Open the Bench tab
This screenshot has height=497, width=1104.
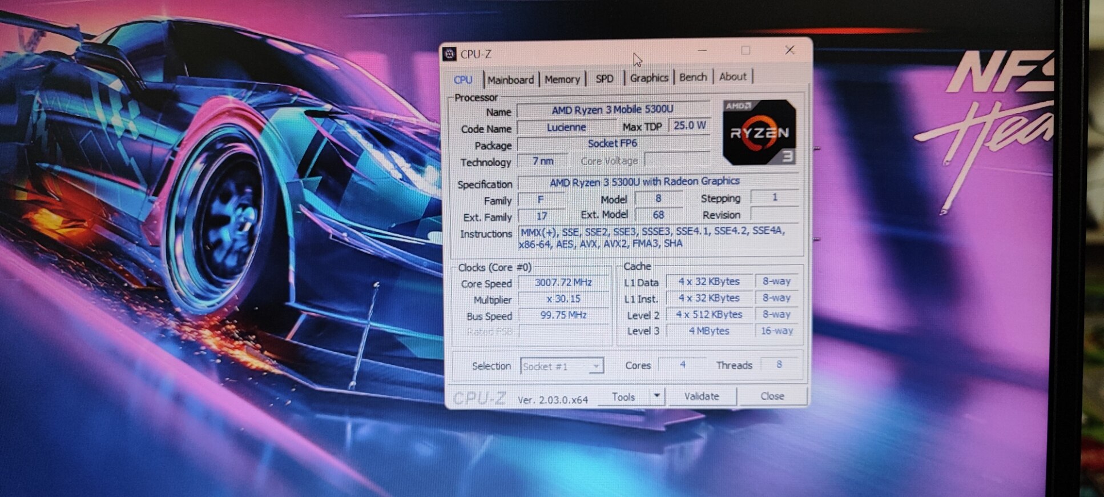pyautogui.click(x=693, y=77)
